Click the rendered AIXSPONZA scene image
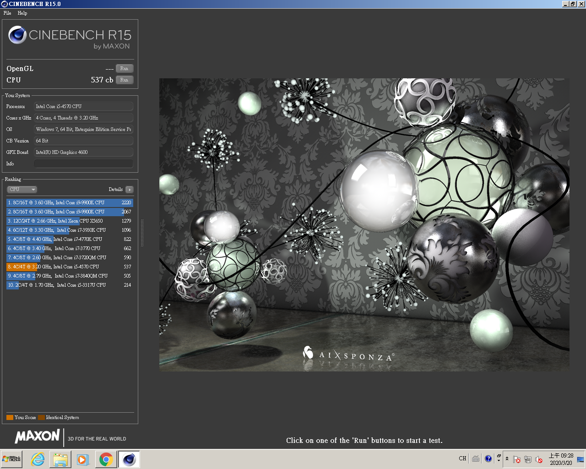586x469 pixels. 364,224
